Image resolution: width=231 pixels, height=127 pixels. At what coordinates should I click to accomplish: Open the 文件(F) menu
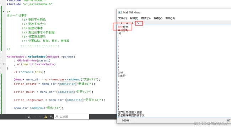122,18
